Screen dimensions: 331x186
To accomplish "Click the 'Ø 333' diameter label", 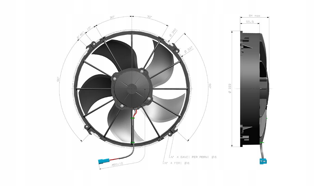I will click(x=230, y=89).
